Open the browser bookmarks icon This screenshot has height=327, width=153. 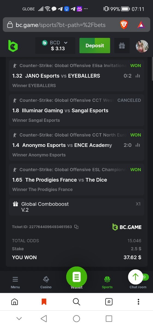[x=44, y=302]
